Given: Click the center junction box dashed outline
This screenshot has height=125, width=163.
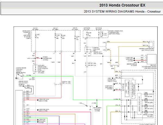Looking at the screenshot, I should [89, 50].
